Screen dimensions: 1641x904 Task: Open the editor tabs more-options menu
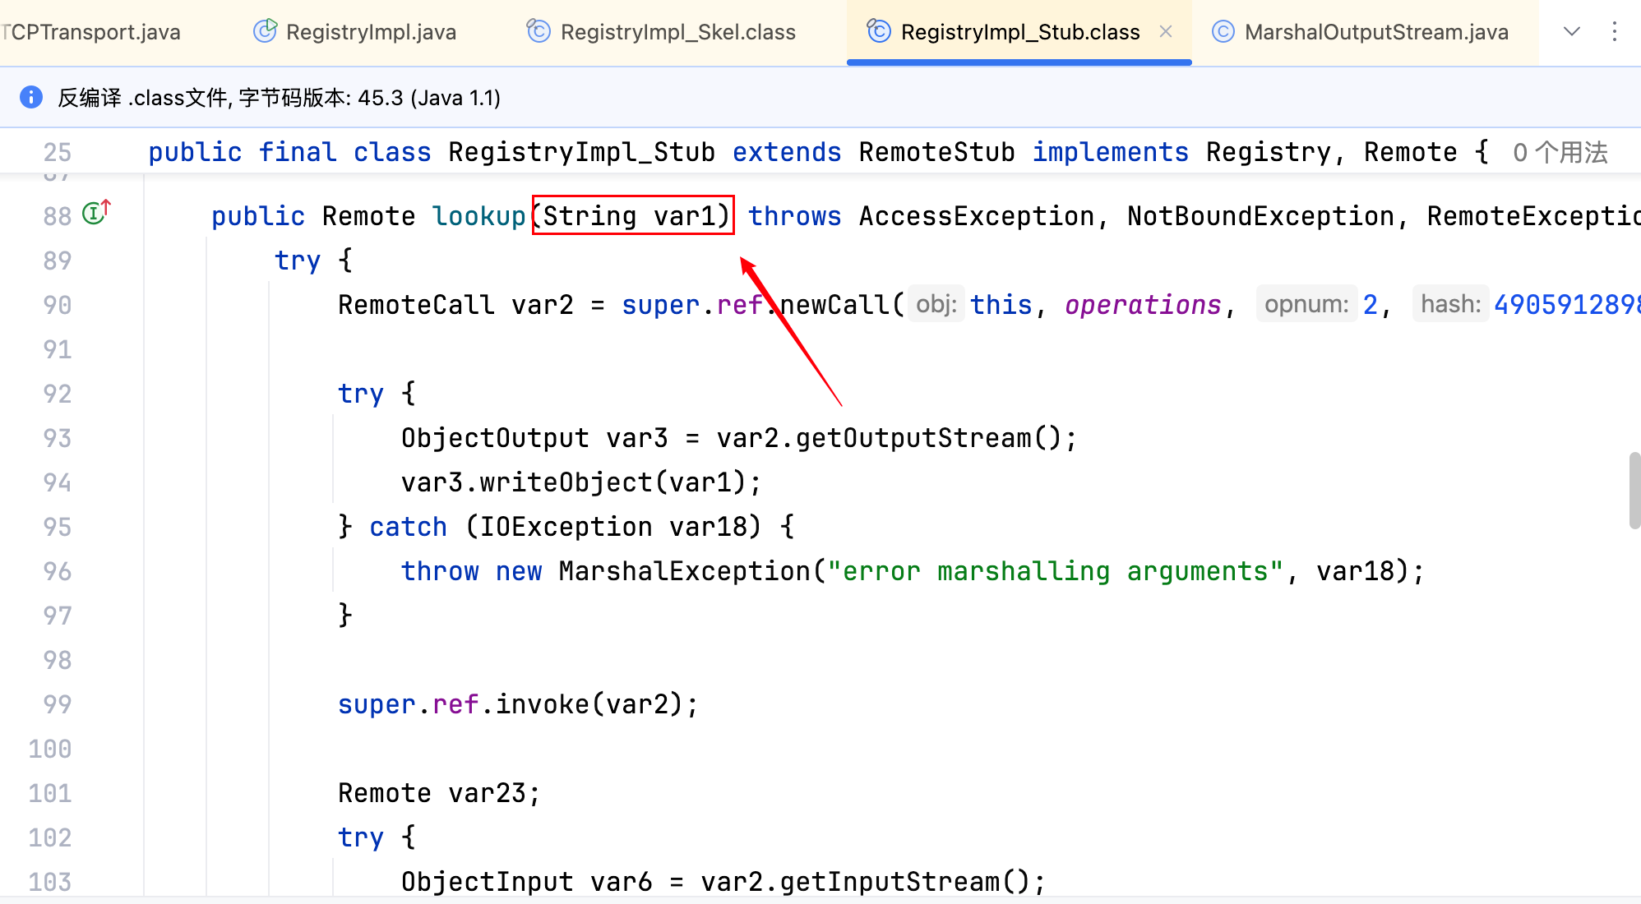[x=1615, y=31]
